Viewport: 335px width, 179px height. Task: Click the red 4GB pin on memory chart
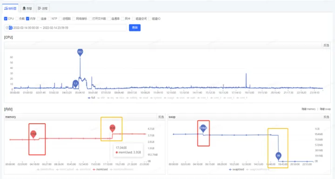click(x=113, y=128)
